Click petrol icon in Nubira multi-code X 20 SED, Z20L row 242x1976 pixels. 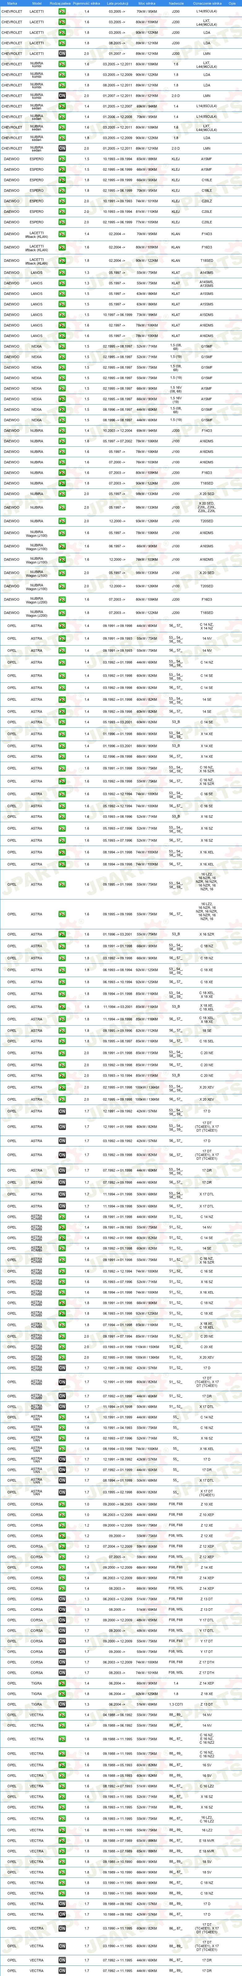click(x=62, y=507)
